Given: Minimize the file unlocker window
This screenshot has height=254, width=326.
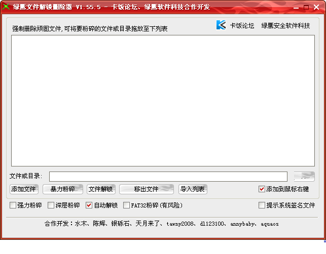Looking at the screenshot, I should coord(297,7).
